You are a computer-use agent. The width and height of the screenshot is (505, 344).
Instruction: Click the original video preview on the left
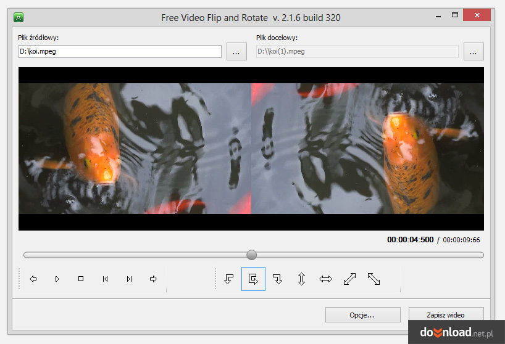click(135, 149)
